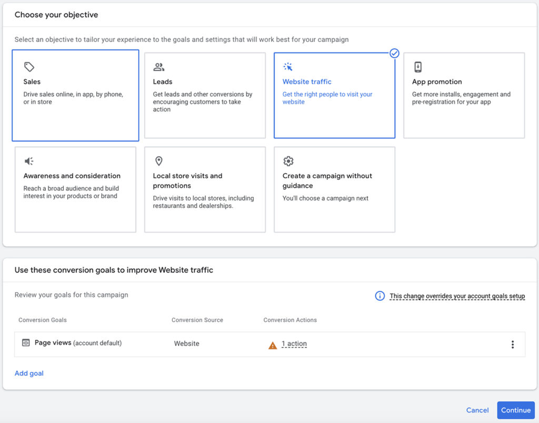The height and width of the screenshot is (423, 539).
Task: Click the App promotion phone icon
Action: (418, 67)
